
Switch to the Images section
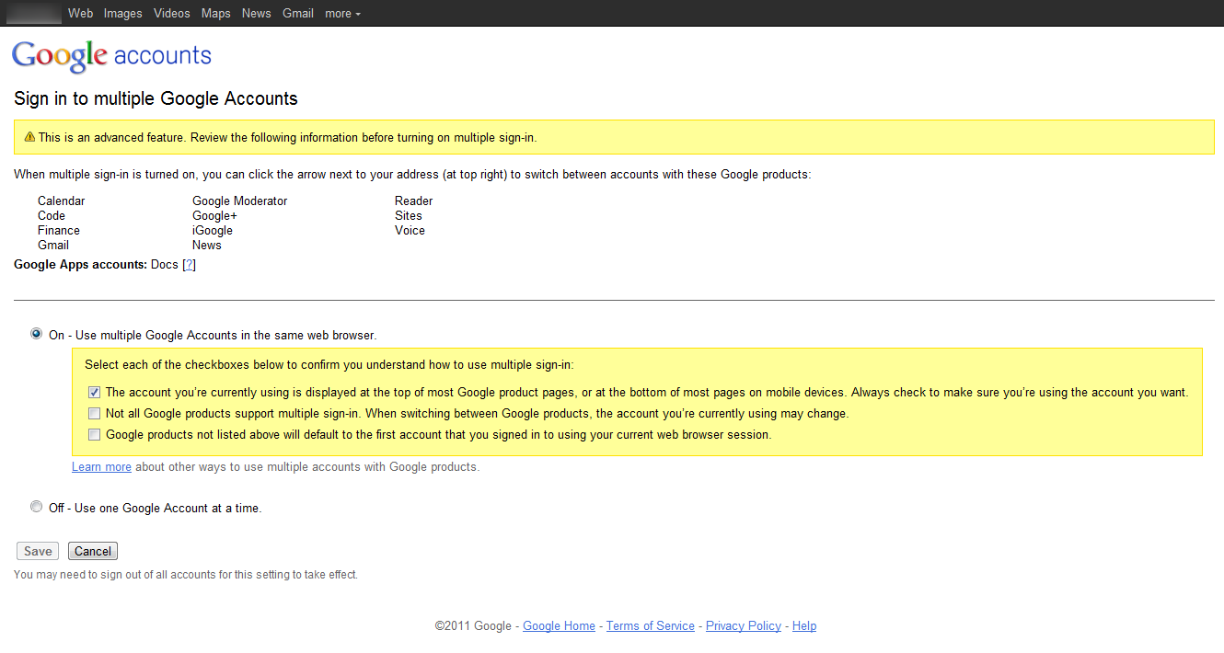[x=122, y=13]
